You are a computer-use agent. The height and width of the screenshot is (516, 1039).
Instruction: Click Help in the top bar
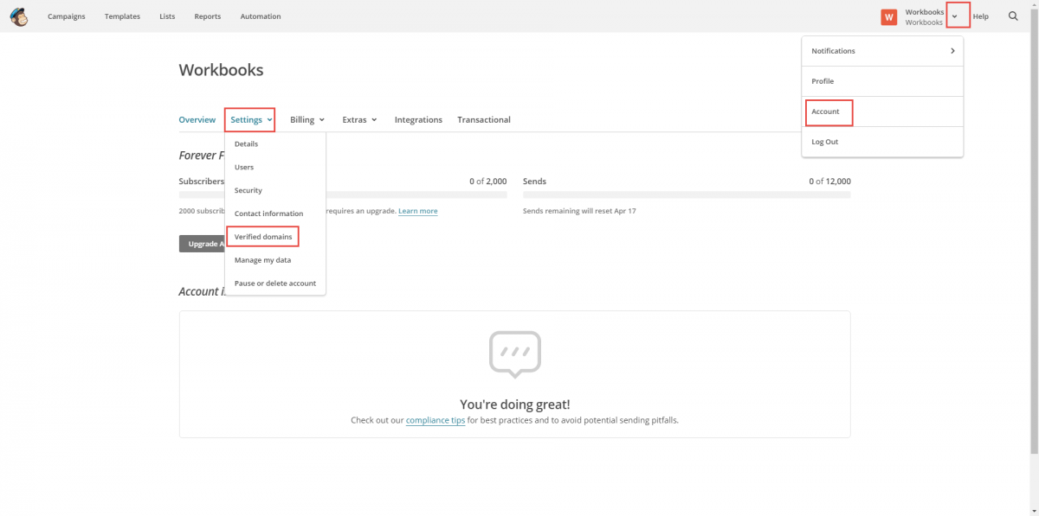point(980,16)
